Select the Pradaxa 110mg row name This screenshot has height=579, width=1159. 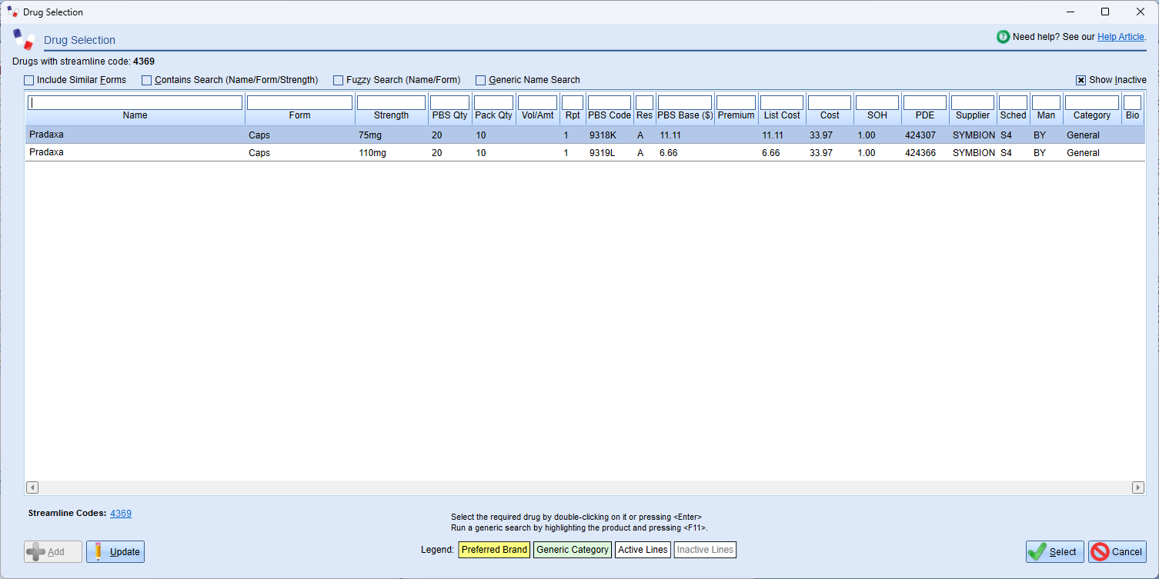click(x=46, y=152)
